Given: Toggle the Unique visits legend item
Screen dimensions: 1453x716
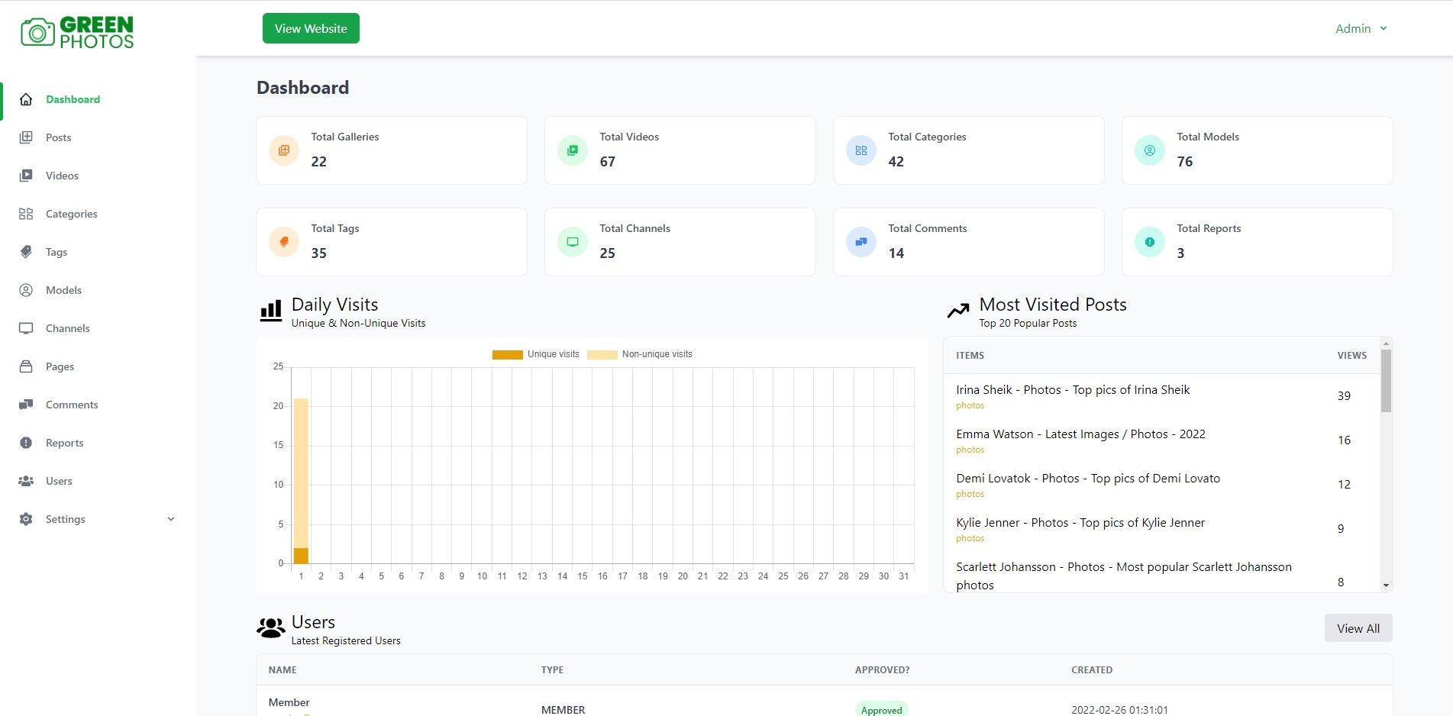Looking at the screenshot, I should pyautogui.click(x=536, y=354).
